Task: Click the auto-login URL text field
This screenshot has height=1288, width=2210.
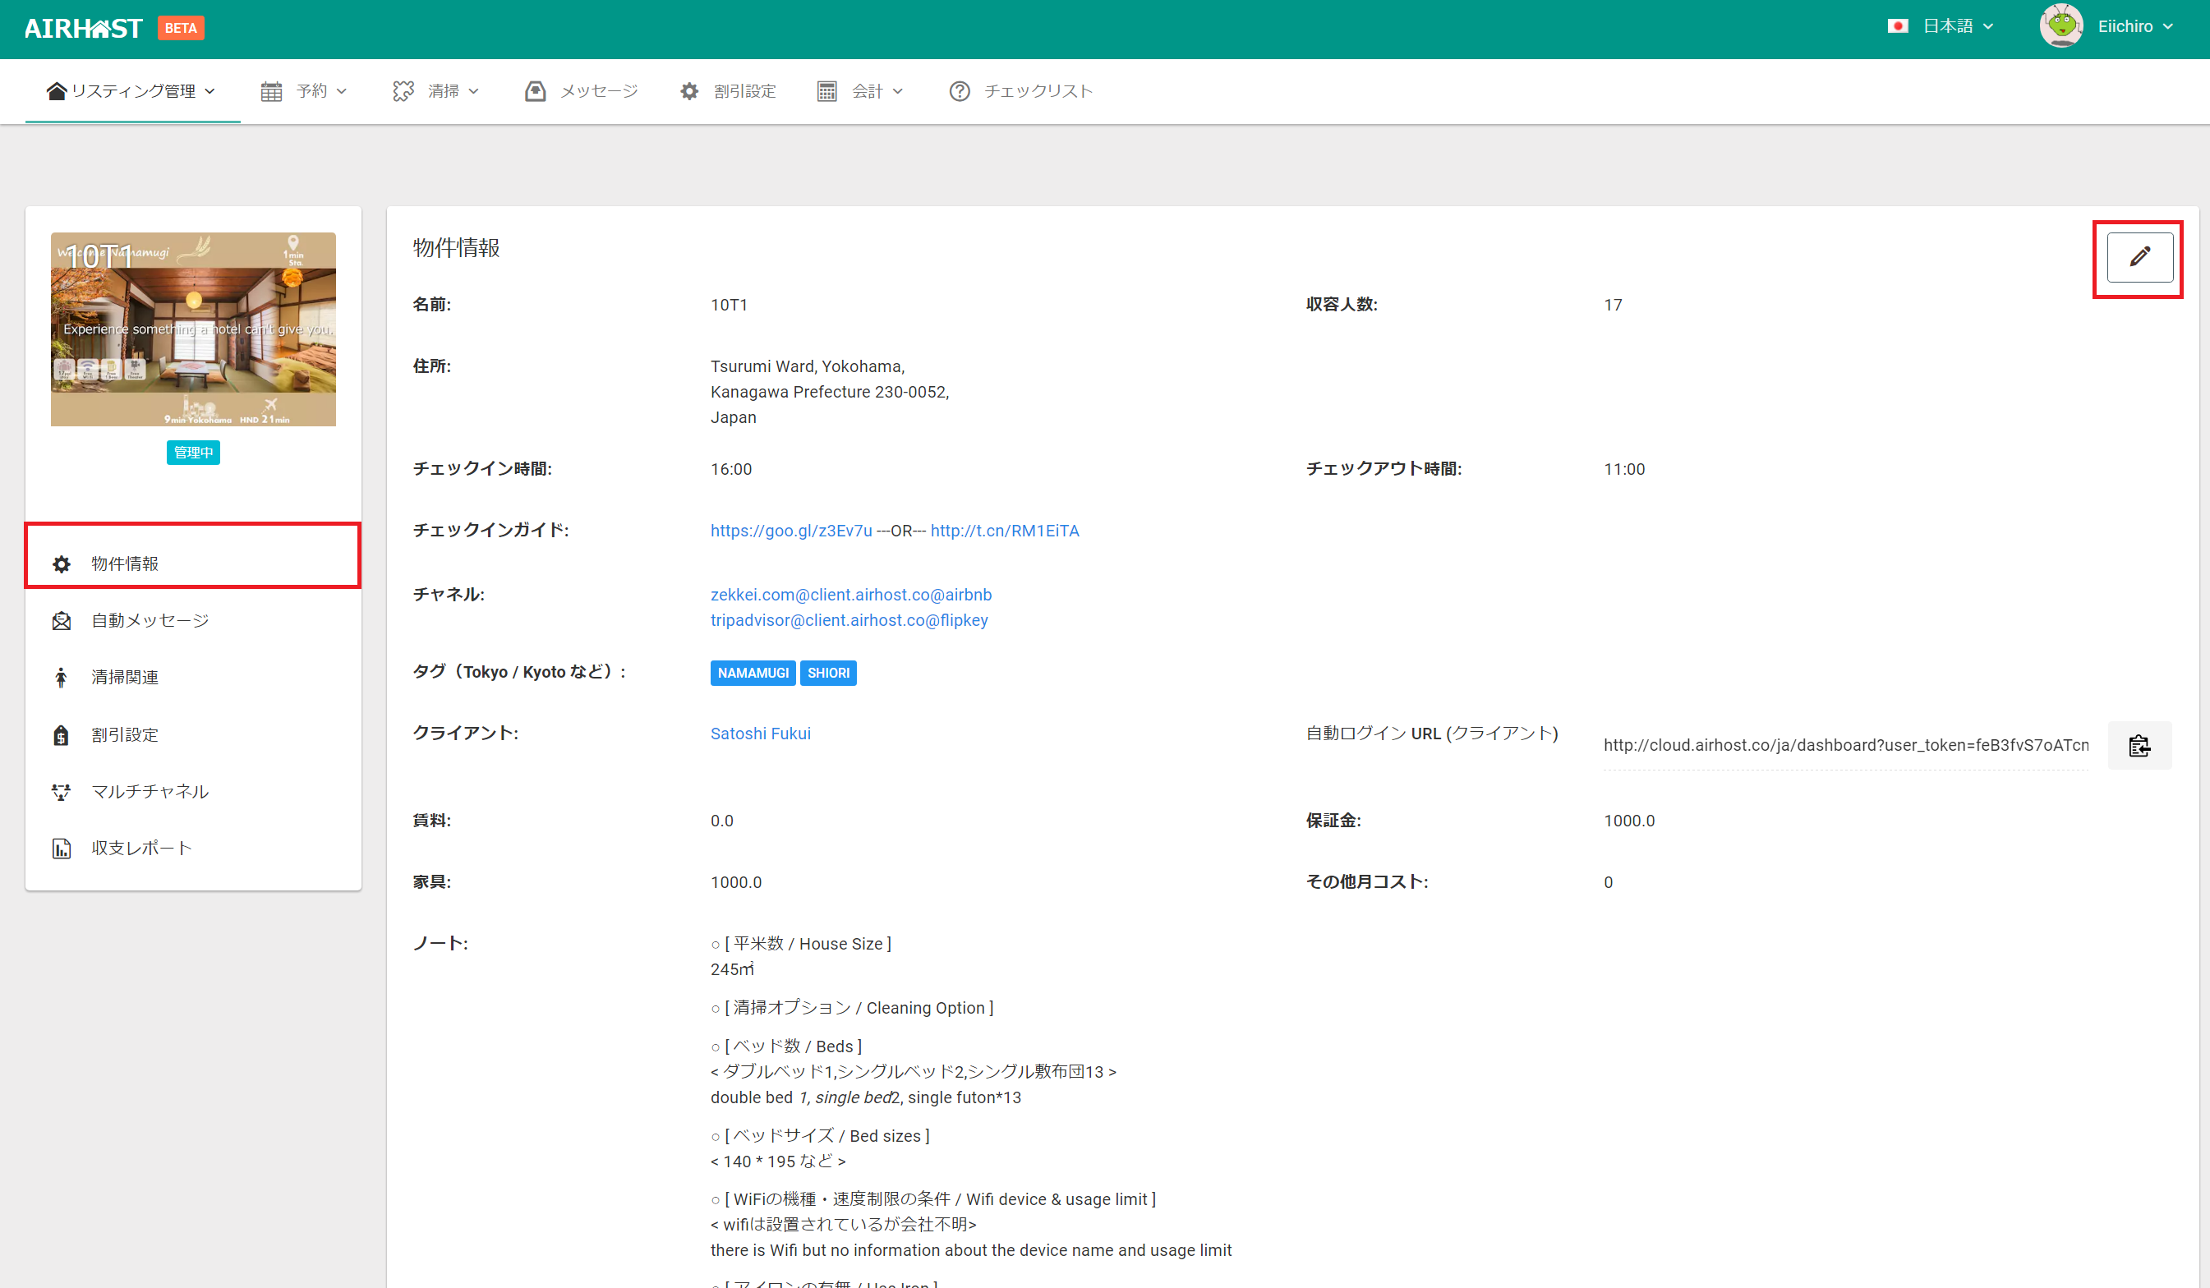Action: click(1845, 745)
